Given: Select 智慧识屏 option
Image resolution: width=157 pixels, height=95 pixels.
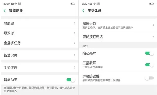Looking at the screenshot, I should point(39,55).
